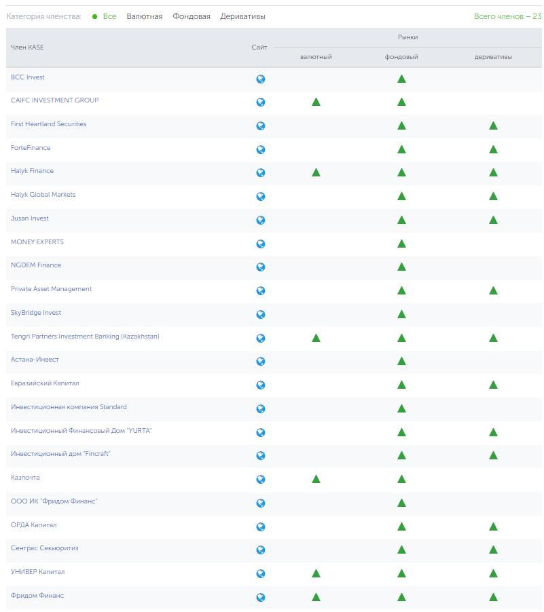Click the site globe for Казпочта

(260, 479)
